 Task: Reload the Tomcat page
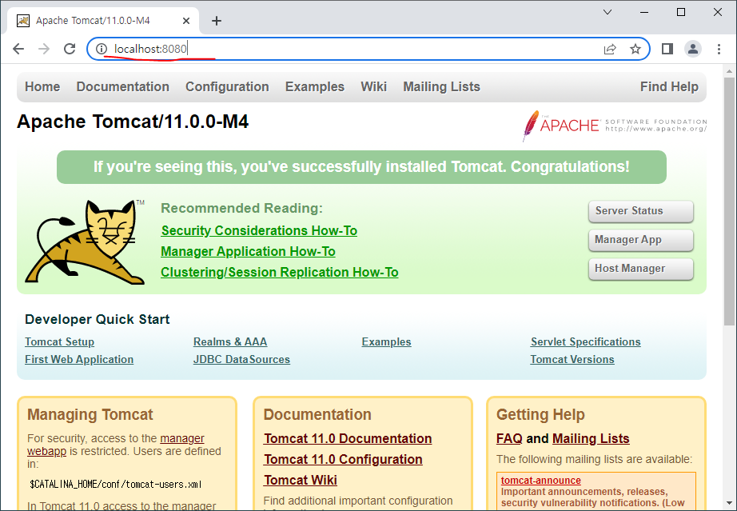(70, 49)
